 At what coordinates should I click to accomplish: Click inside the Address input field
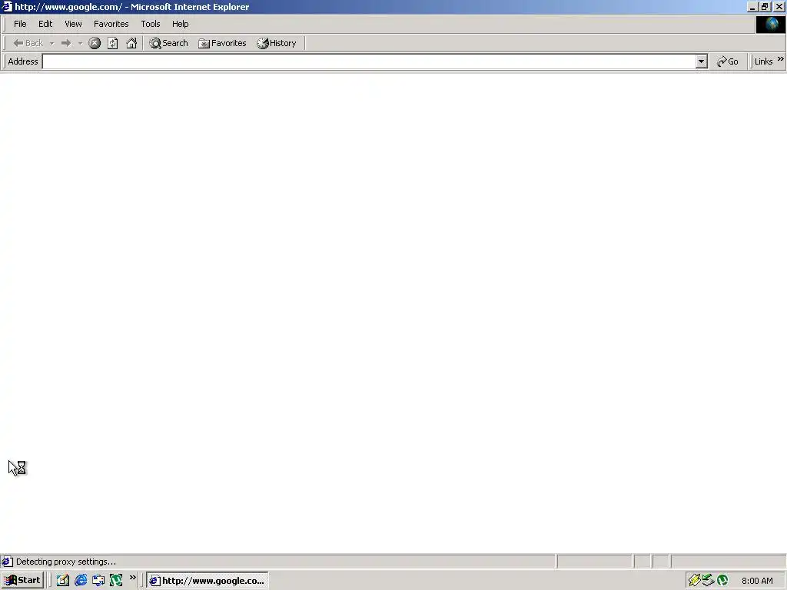369,61
